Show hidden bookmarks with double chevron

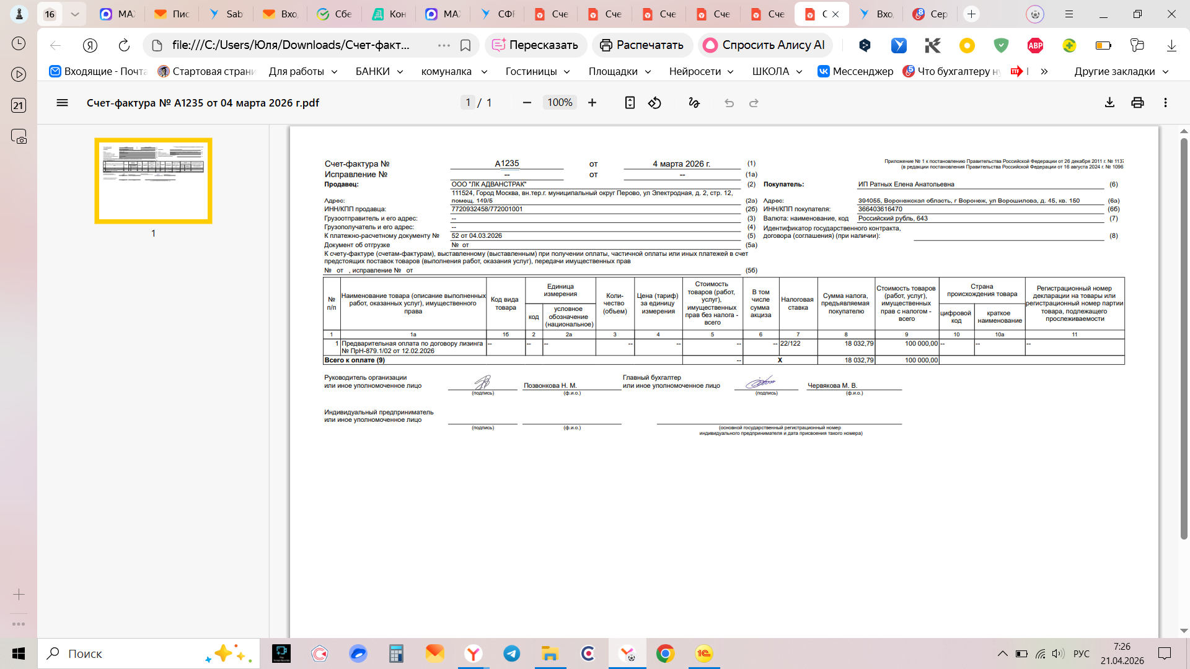(x=1044, y=71)
